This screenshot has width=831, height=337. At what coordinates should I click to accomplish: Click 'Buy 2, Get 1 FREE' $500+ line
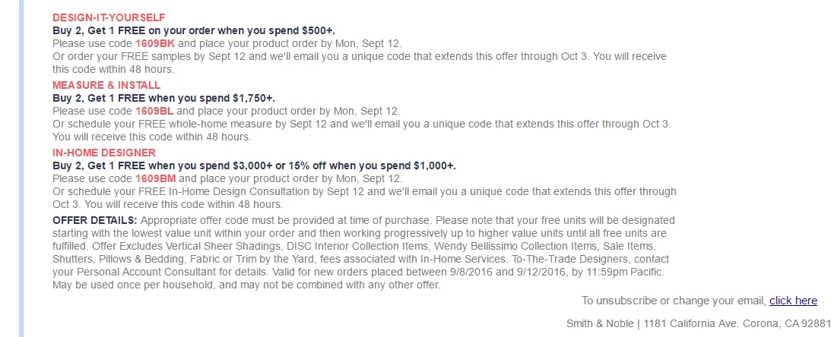193,30
